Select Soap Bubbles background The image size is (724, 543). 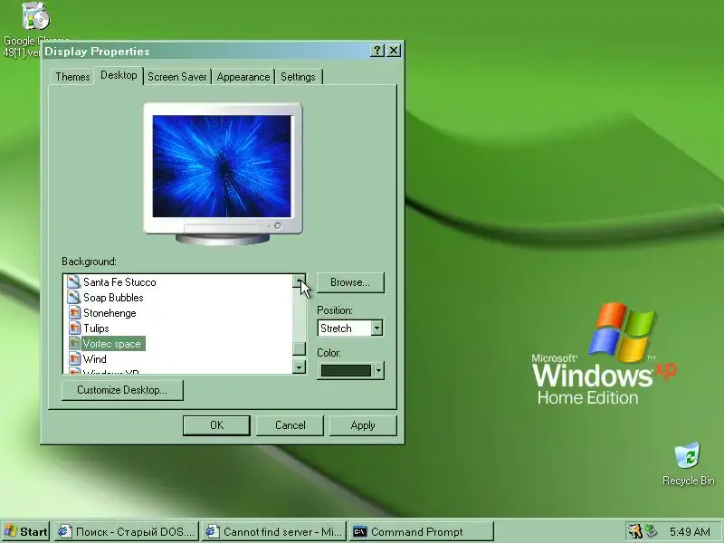coord(113,298)
